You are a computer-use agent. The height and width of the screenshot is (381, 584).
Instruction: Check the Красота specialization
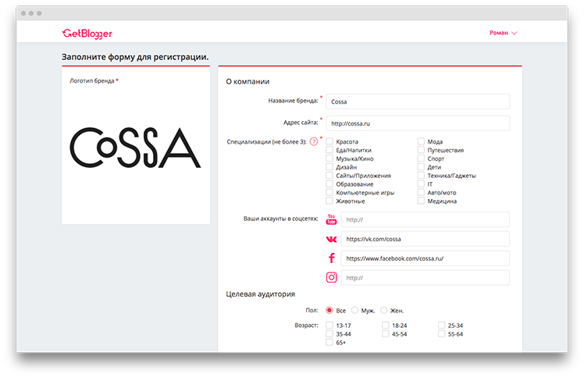[x=329, y=141]
